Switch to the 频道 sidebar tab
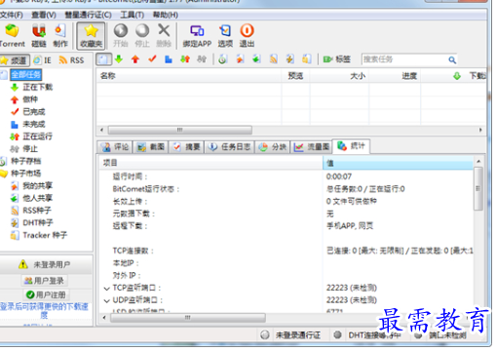Screen dimensions: 497x351 (15, 60)
